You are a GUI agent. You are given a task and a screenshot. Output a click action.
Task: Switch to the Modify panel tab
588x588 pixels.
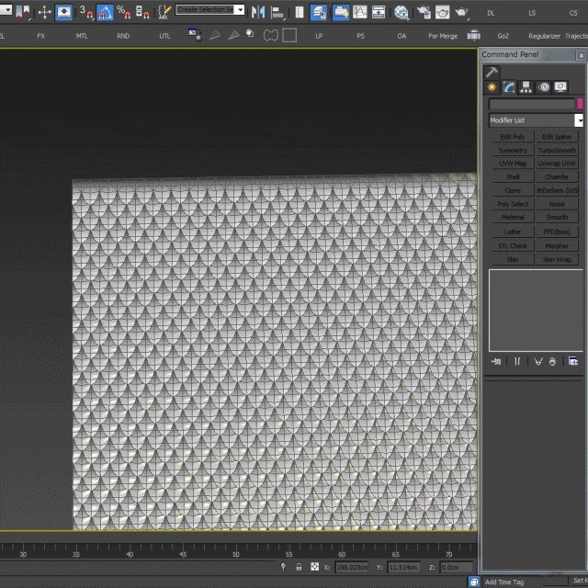point(508,87)
